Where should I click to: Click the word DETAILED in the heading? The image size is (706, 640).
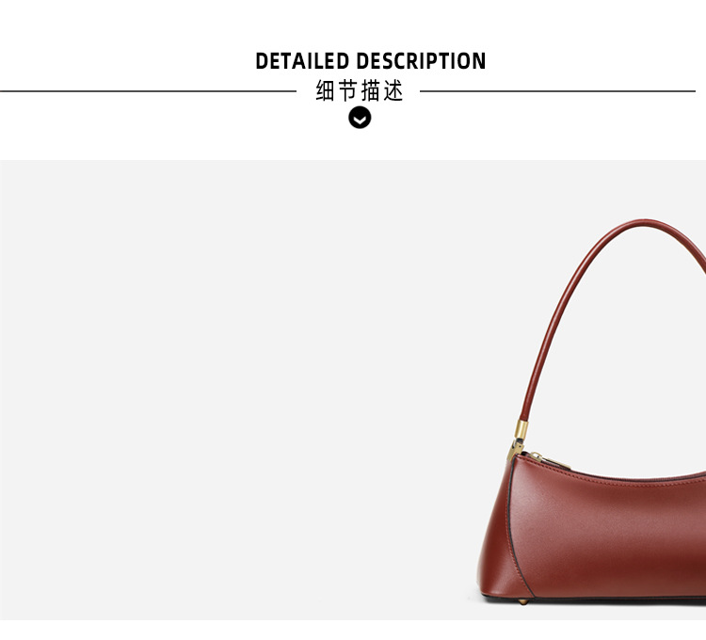[x=302, y=61]
